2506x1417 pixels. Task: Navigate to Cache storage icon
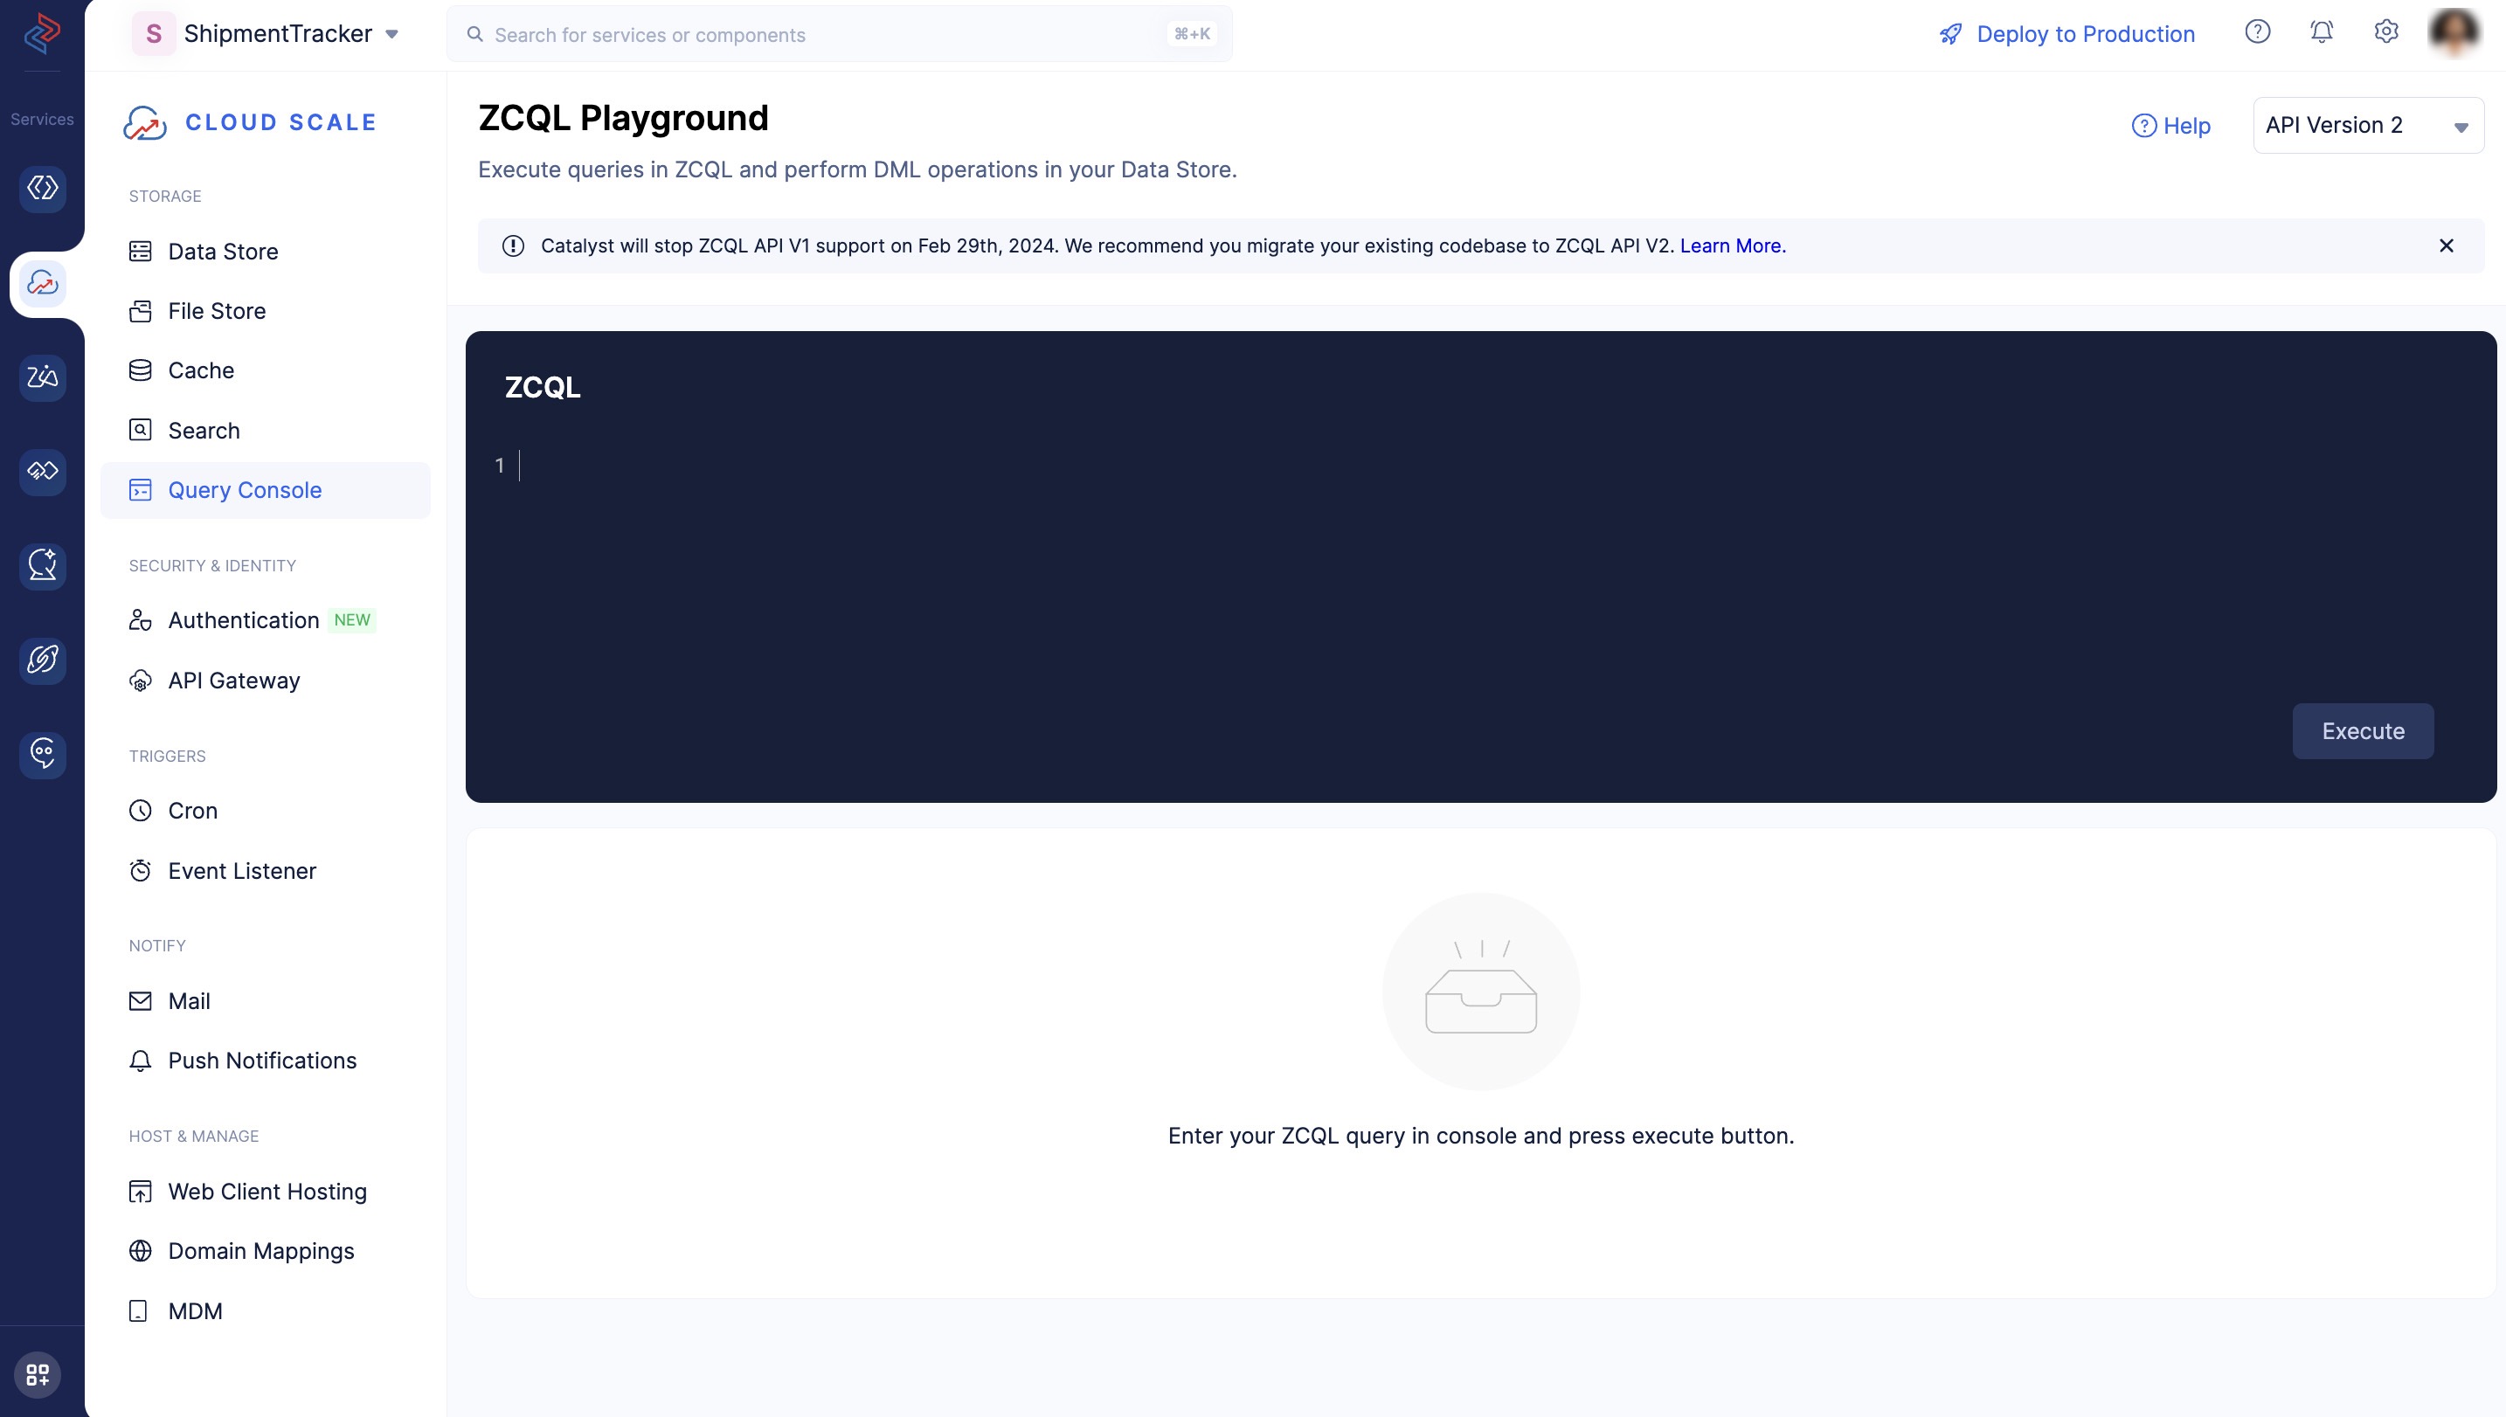tap(142, 370)
